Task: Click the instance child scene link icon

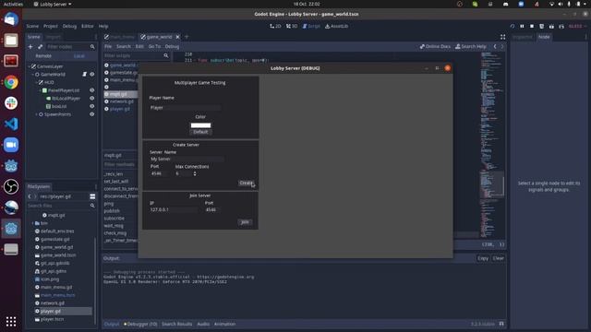Action: pyautogui.click(x=41, y=47)
